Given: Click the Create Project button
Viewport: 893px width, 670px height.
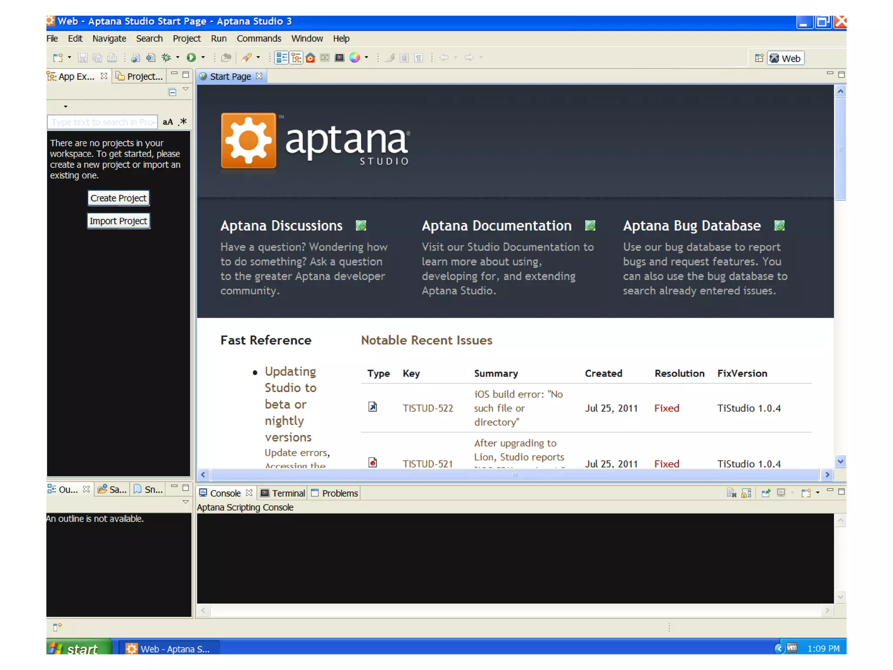Looking at the screenshot, I should [118, 198].
